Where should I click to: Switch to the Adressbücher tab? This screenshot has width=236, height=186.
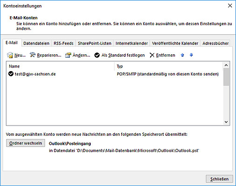point(216,43)
